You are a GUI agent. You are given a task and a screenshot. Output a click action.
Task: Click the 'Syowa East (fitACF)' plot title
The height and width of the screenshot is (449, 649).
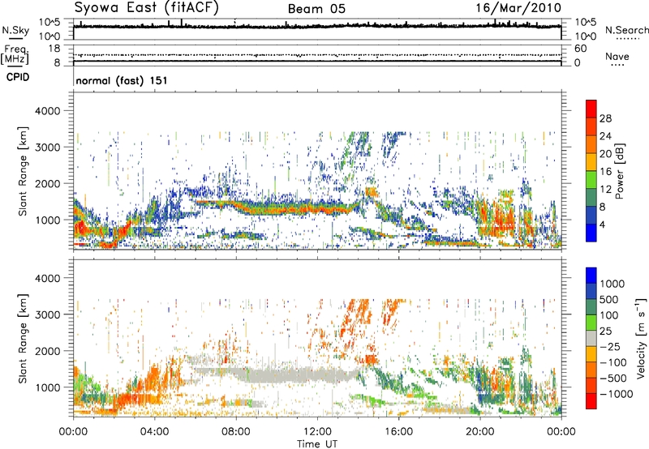coord(147,8)
